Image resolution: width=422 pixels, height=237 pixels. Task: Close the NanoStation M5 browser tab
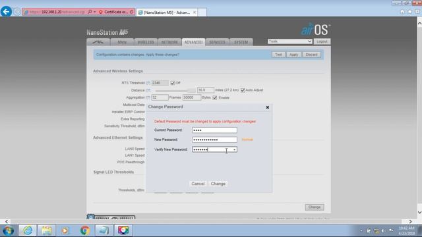pyautogui.click(x=195, y=13)
